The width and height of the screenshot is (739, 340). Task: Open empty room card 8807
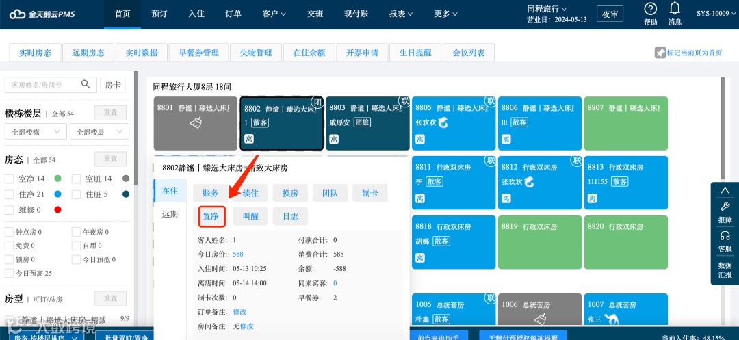pos(626,123)
